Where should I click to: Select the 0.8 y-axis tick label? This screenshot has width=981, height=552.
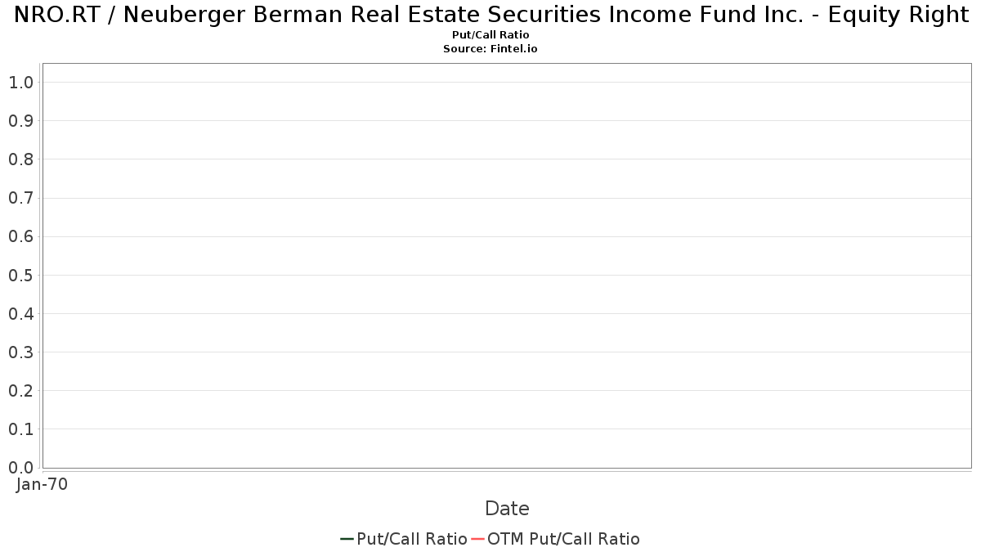(20, 159)
